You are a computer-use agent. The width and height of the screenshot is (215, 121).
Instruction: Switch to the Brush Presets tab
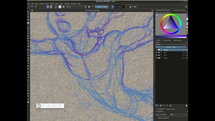[x=171, y=109]
